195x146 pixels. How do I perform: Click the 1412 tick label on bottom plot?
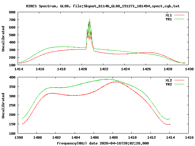[151, 137]
